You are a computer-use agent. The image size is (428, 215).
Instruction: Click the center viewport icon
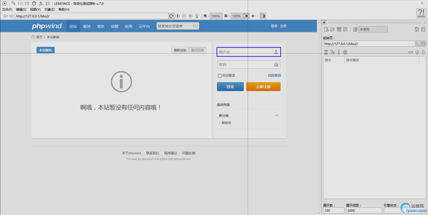coord(253,16)
